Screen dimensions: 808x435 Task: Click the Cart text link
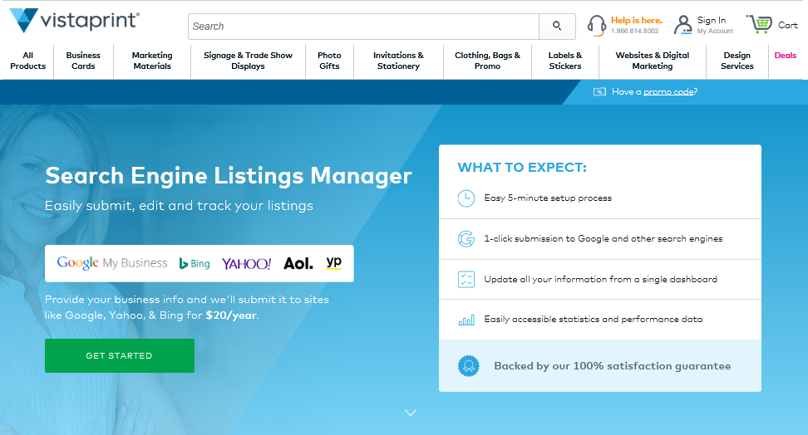(788, 25)
